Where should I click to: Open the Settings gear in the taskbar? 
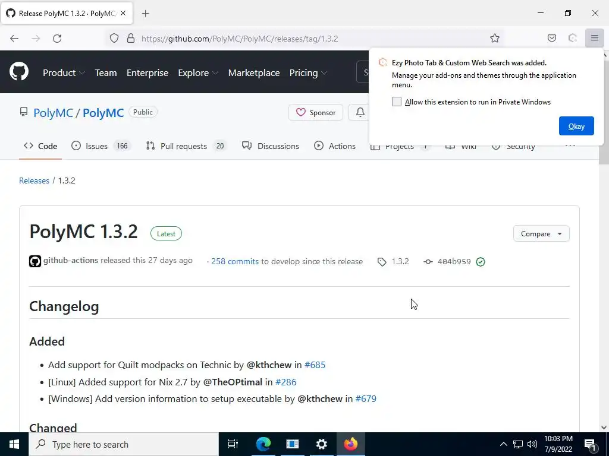tap(321, 444)
